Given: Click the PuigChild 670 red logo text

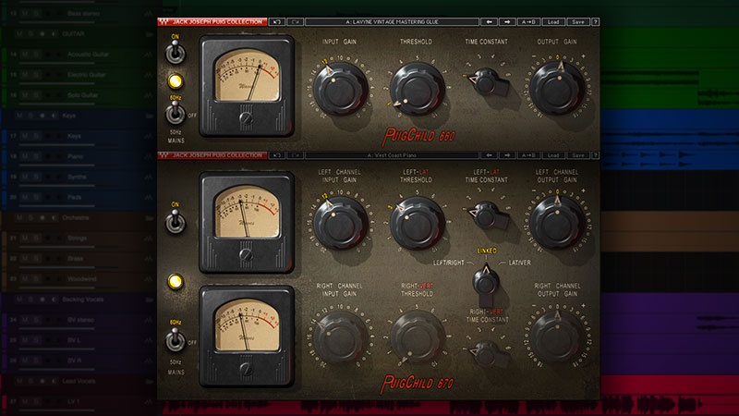Looking at the screenshot, I should pyautogui.click(x=418, y=384).
